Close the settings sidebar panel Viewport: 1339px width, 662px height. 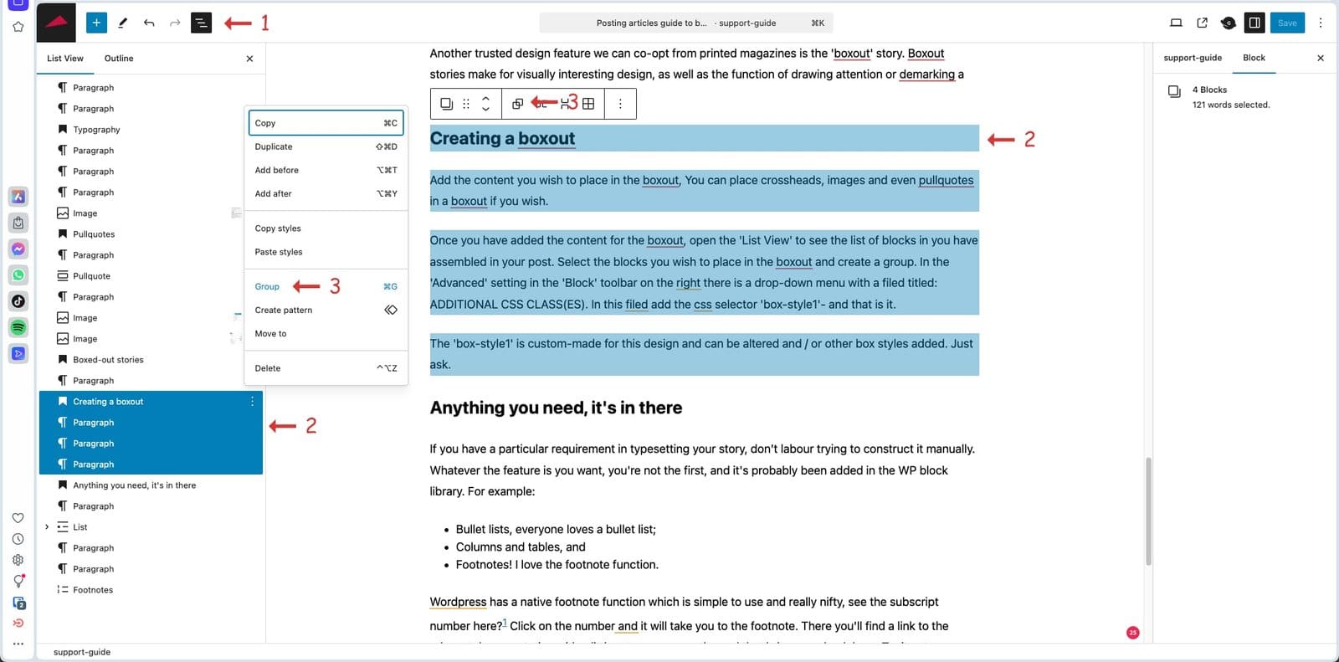click(1321, 58)
